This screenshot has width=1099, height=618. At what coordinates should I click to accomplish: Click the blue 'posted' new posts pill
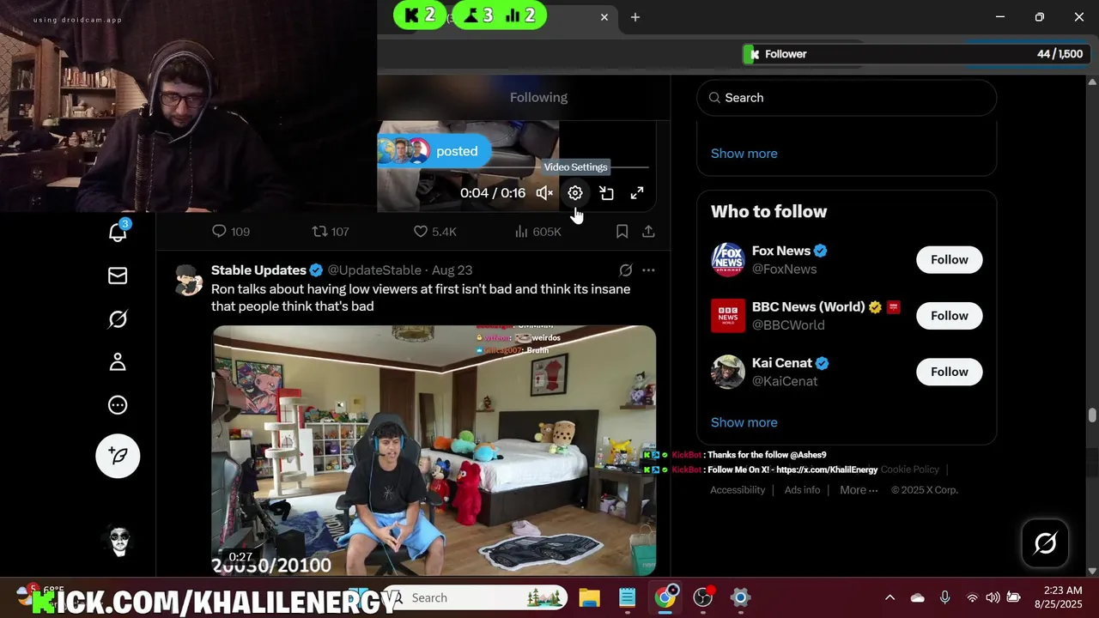[434, 151]
